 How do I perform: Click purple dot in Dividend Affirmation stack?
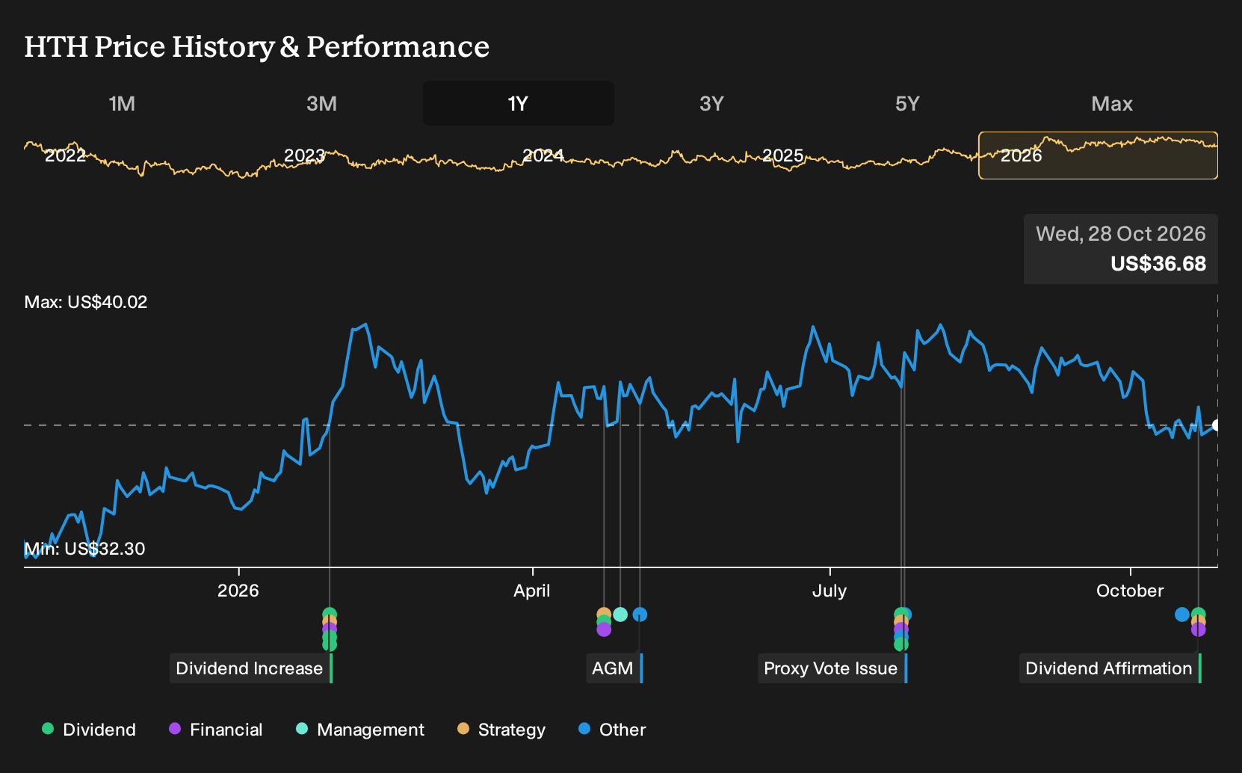pyautogui.click(x=1198, y=630)
